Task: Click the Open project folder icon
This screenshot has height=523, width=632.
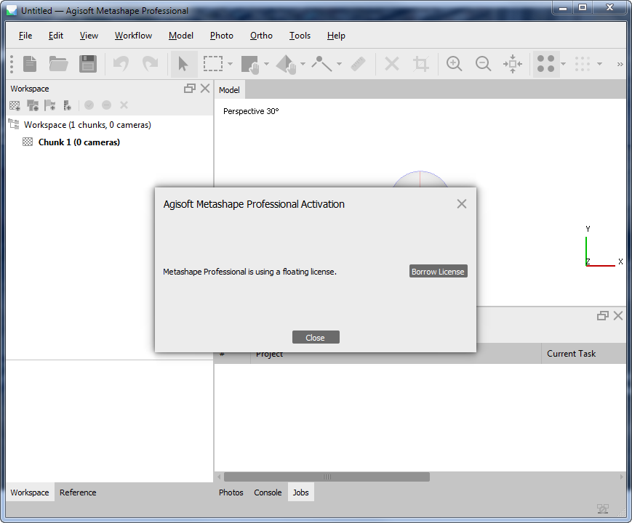Action: pyautogui.click(x=58, y=64)
